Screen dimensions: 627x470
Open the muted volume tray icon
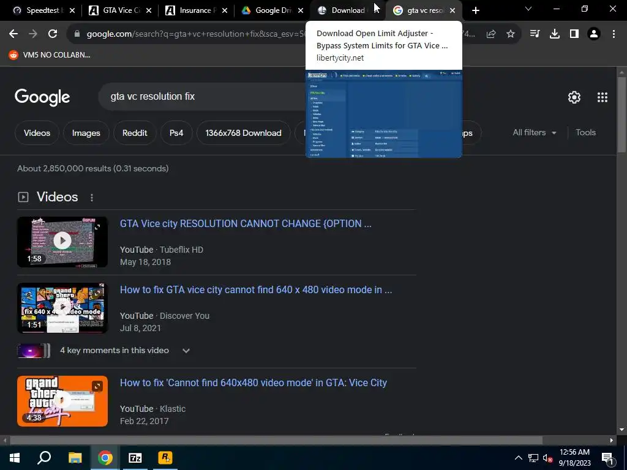pos(547,458)
